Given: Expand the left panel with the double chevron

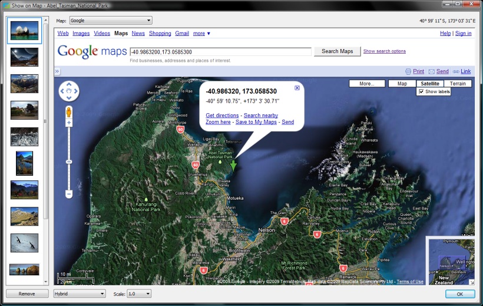Looking at the screenshot, I should (57, 71).
